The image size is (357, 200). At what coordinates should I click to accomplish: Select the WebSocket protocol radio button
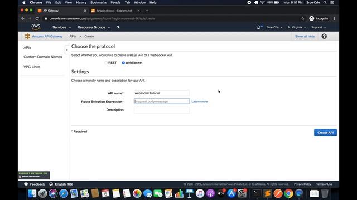point(123,63)
